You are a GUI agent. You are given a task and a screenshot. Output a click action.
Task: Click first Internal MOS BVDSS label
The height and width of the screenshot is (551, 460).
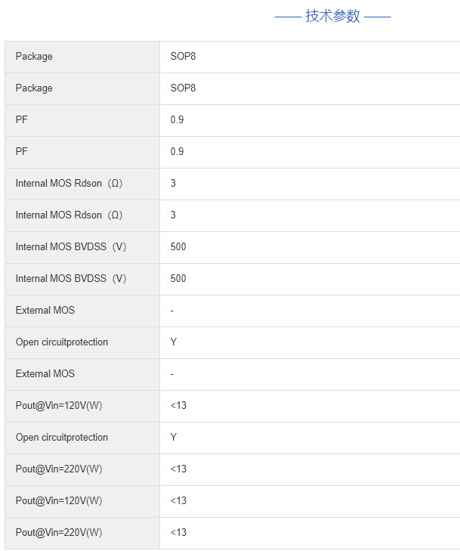[71, 247]
